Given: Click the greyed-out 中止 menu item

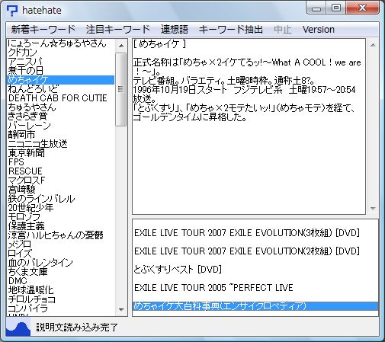Looking at the screenshot, I should click(x=283, y=30).
